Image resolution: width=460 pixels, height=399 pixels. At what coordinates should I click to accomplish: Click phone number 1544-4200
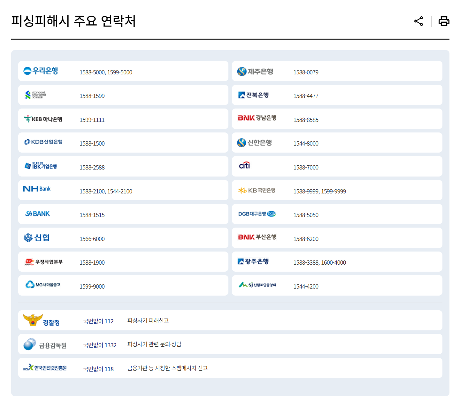click(306, 287)
